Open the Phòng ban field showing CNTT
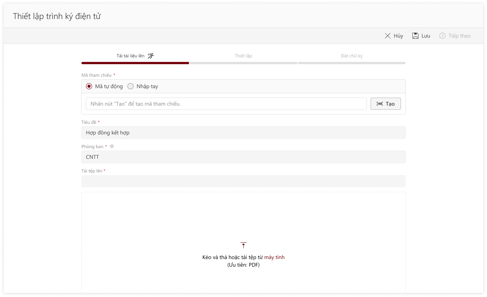This screenshot has width=487, height=297. click(x=243, y=157)
